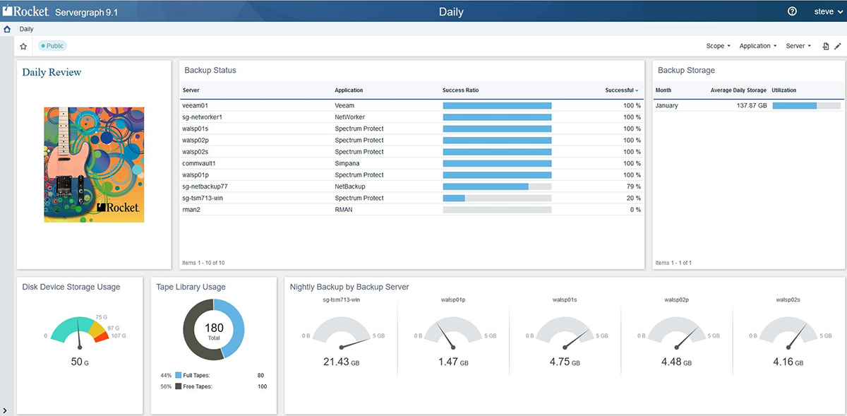
Task: Click the Simpana application cell
Action: point(347,163)
